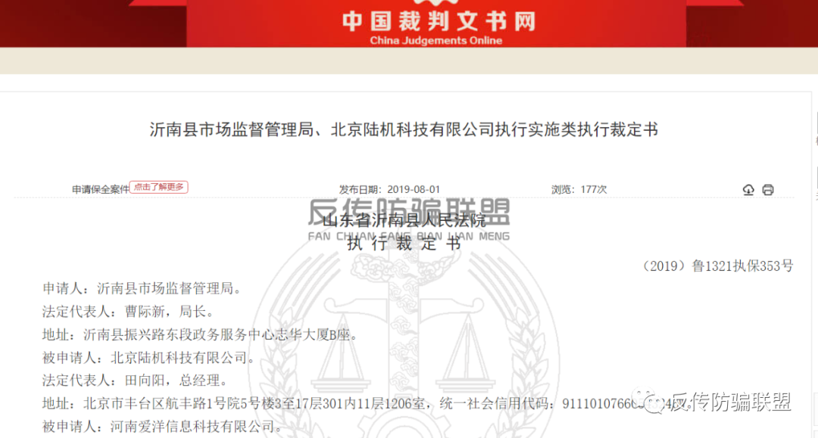
Task: Click the 中国裁判文书网 site logo
Action: click(x=439, y=21)
